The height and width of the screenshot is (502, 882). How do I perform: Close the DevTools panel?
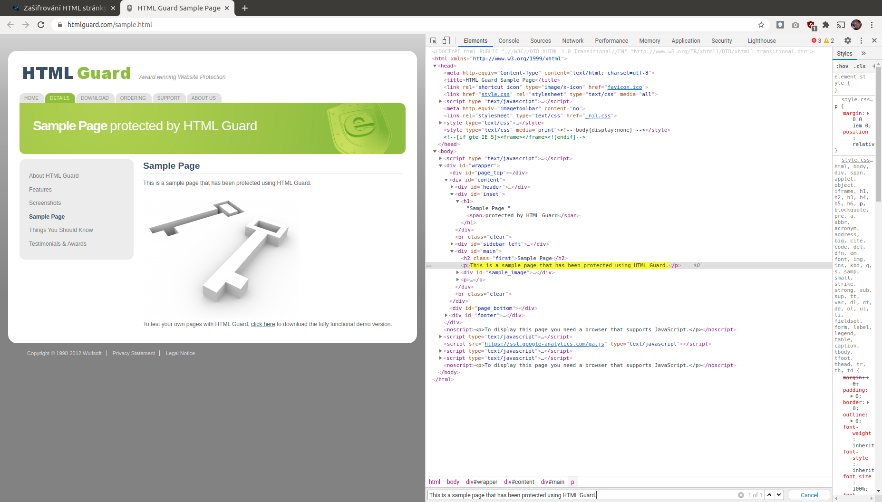pos(874,41)
